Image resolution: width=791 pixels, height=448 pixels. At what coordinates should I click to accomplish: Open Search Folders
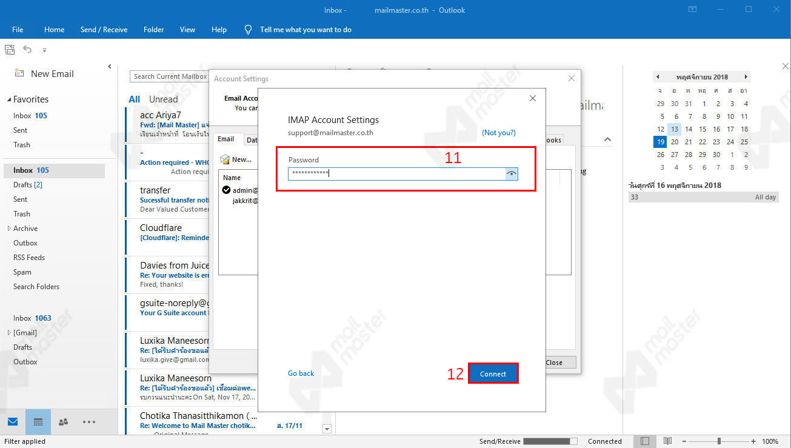(x=36, y=287)
